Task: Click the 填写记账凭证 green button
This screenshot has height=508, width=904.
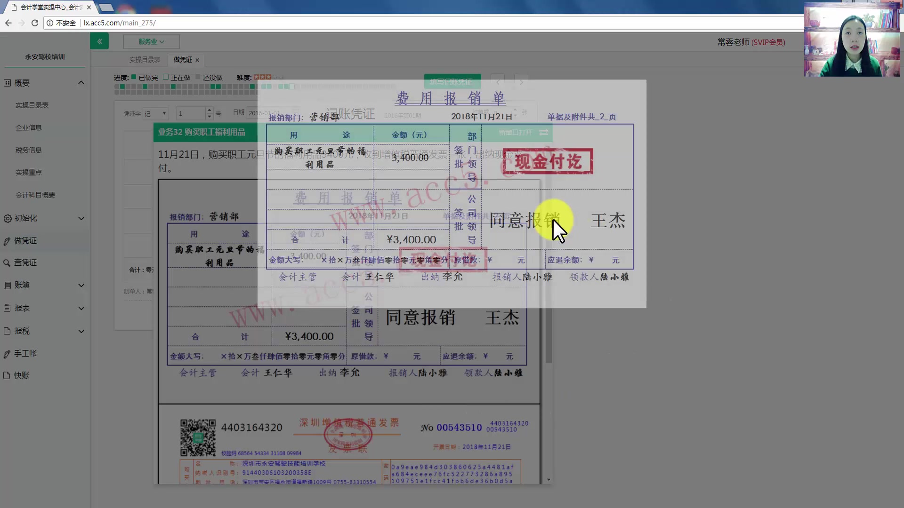Action: [x=452, y=82]
